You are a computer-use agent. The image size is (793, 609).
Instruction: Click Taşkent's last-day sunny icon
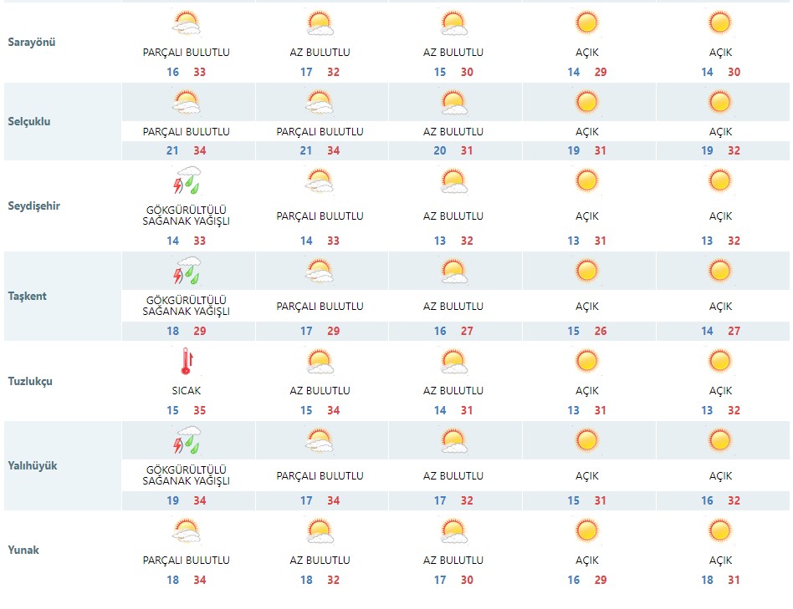pos(720,272)
